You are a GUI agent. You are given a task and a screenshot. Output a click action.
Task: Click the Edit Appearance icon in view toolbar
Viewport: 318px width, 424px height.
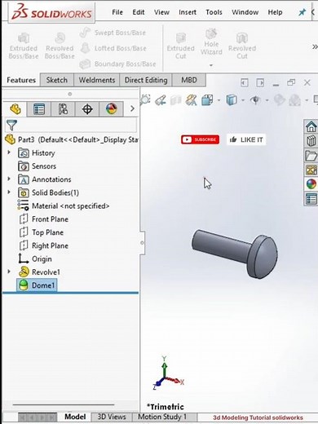click(279, 100)
